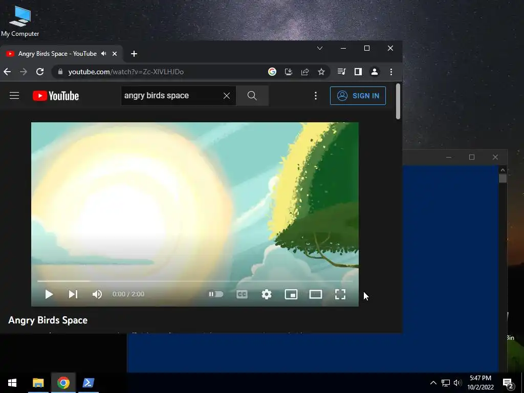Open video settings gear menu
The height and width of the screenshot is (393, 524).
[266, 294]
